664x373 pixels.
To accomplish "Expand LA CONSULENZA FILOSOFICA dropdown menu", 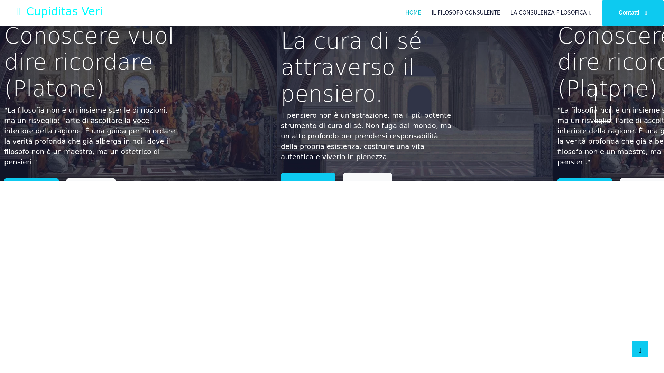I will pos(551,13).
